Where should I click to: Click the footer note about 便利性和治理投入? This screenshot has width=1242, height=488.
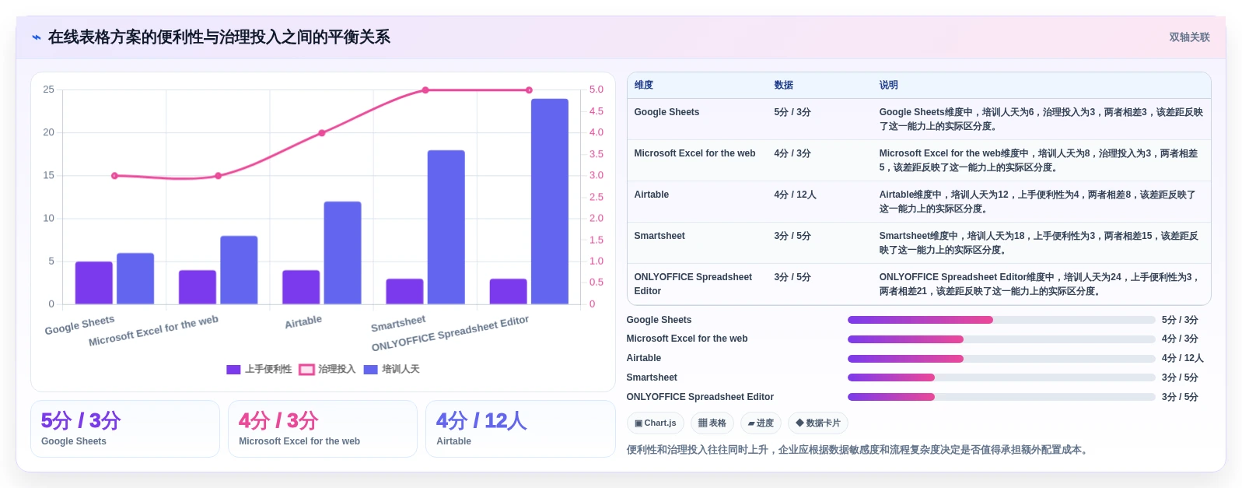click(859, 450)
